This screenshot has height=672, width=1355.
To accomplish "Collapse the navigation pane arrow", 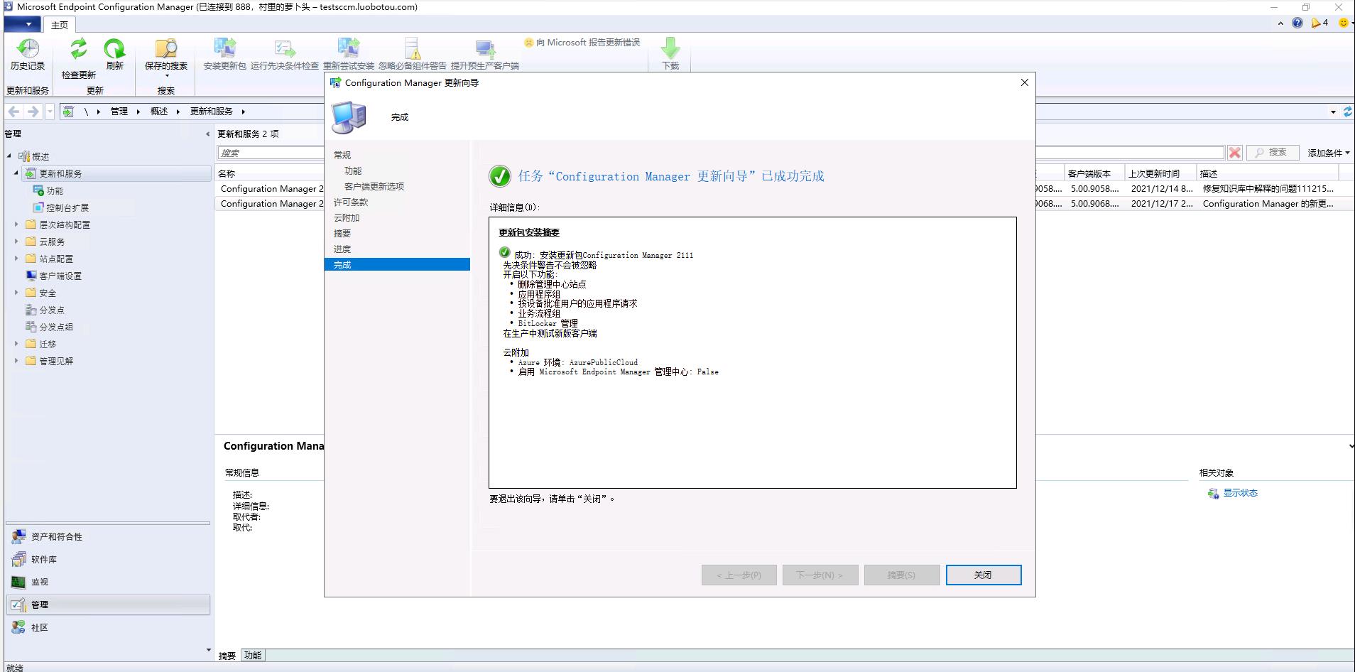I will 207,134.
